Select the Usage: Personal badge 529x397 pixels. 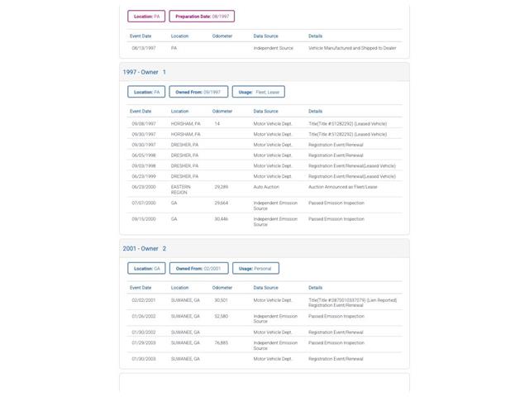255,268
